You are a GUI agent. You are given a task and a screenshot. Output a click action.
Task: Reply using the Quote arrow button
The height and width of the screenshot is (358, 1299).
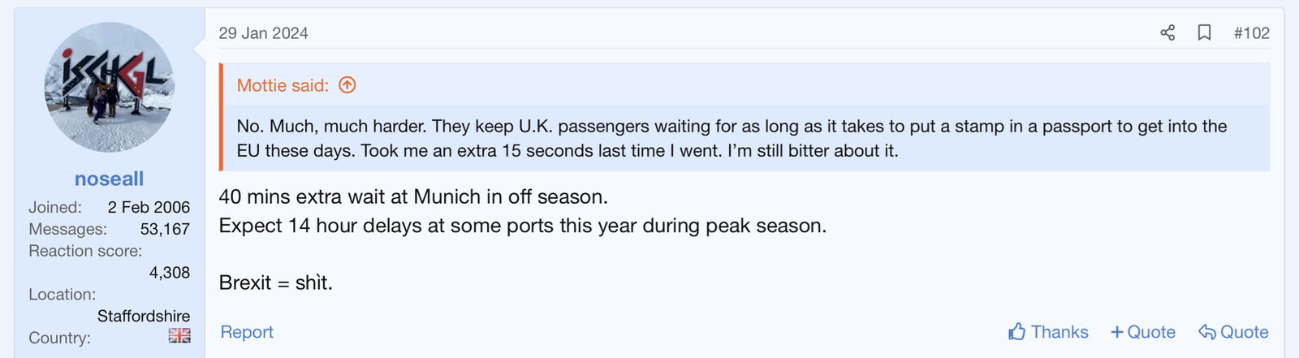pos(1233,332)
